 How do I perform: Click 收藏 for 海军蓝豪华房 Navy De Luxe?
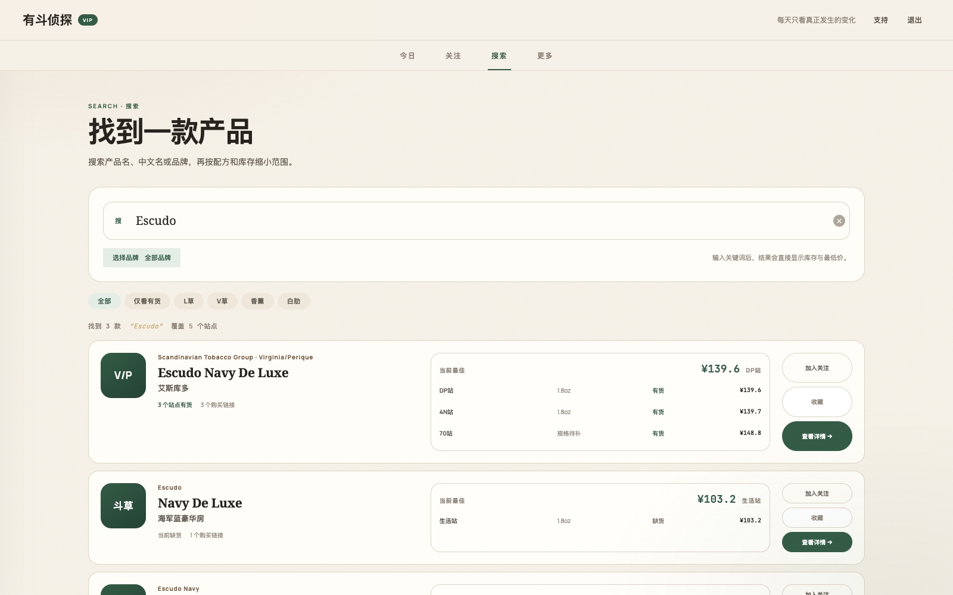[817, 518]
